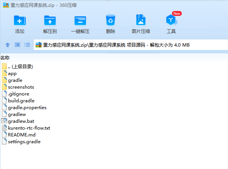This screenshot has width=228, height=169.
Task: Click the screenshots folder icon
Action: pos(5,87)
